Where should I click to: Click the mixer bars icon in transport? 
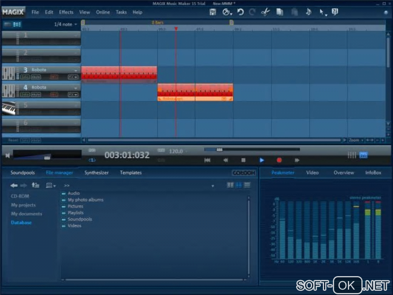[352, 155]
